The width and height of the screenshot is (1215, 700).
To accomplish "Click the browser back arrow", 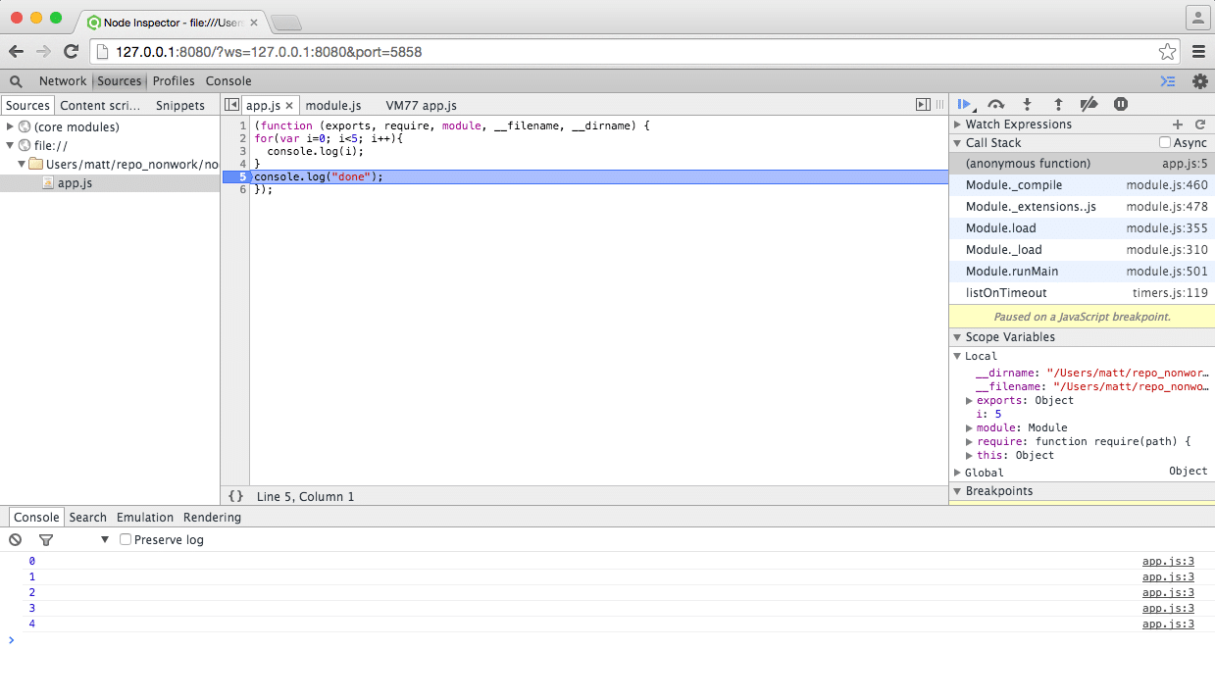I will [x=17, y=52].
